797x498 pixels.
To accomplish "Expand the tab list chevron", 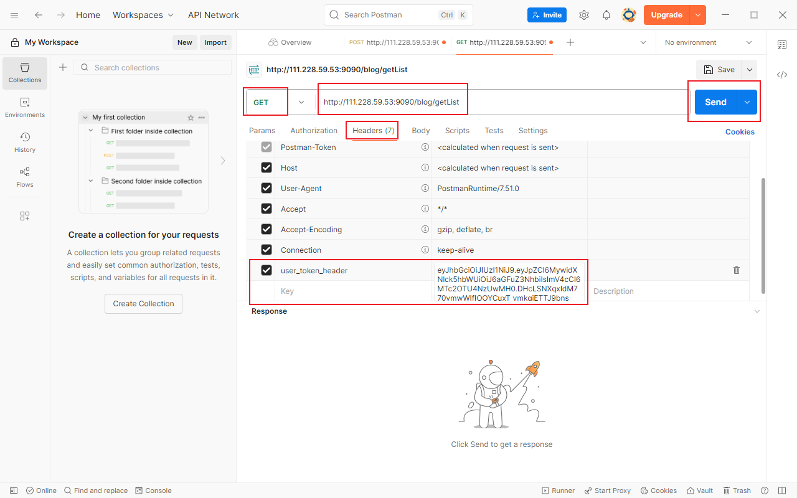I will click(643, 42).
